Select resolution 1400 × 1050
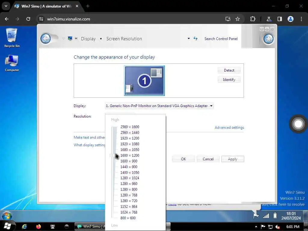Screen dimensions: 308x231 pyautogui.click(x=130, y=172)
